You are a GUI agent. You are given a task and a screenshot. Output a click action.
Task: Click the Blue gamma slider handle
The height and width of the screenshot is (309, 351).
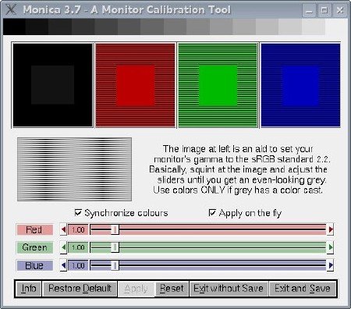(x=115, y=265)
